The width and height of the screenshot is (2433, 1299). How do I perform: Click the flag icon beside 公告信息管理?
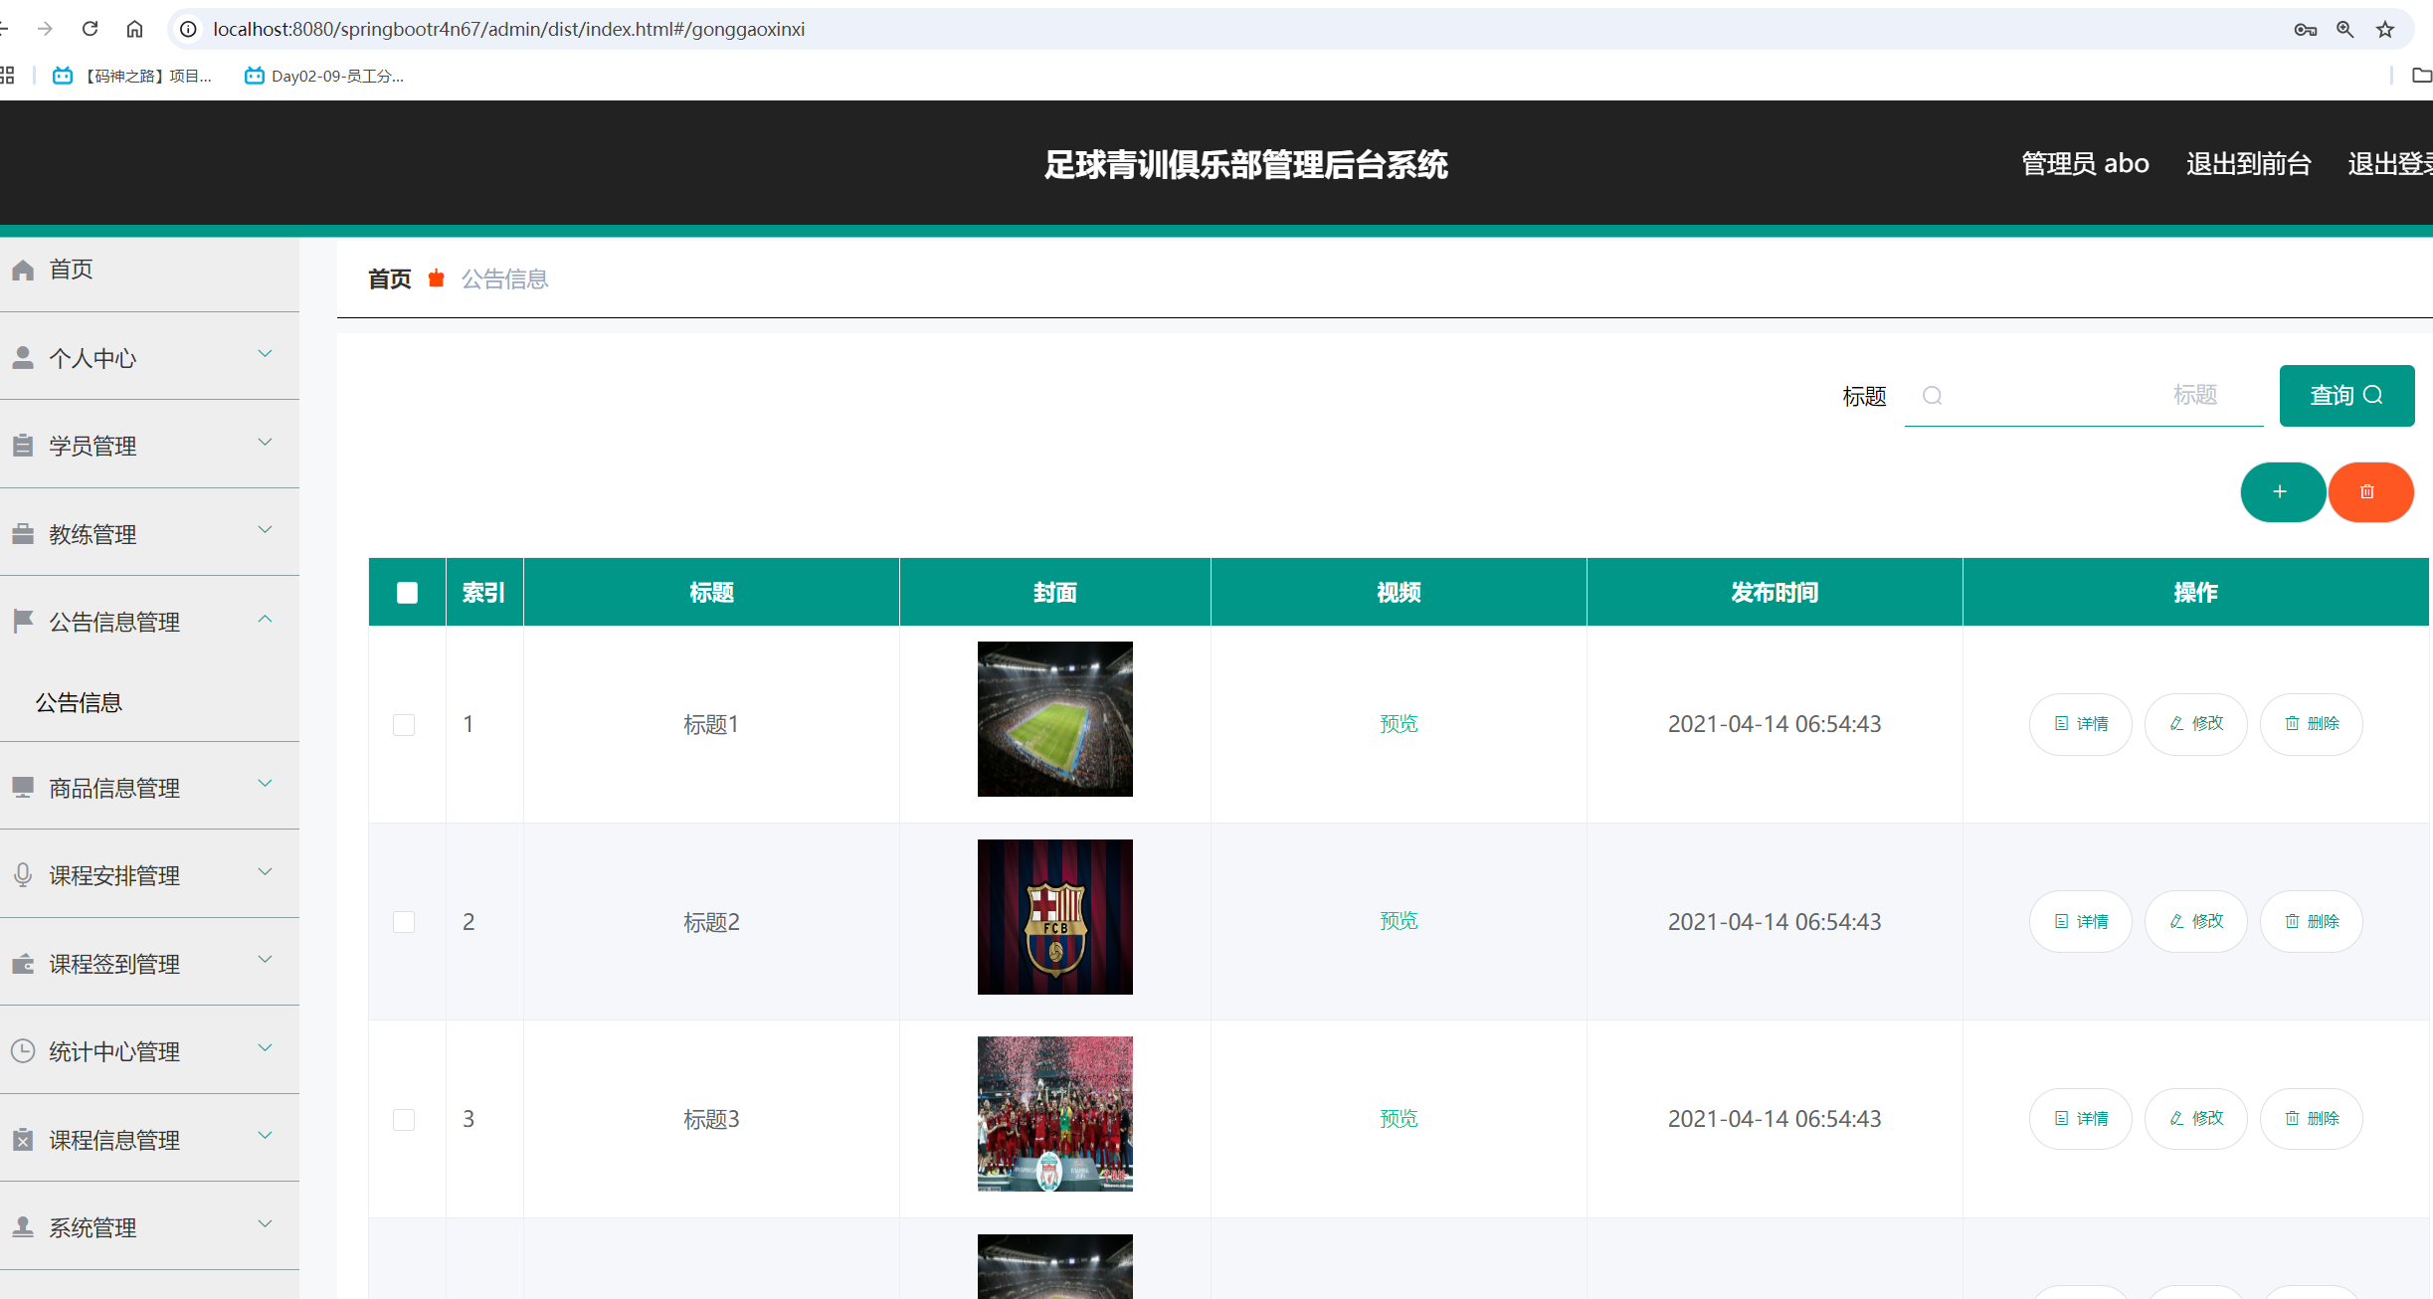pyautogui.click(x=22, y=620)
